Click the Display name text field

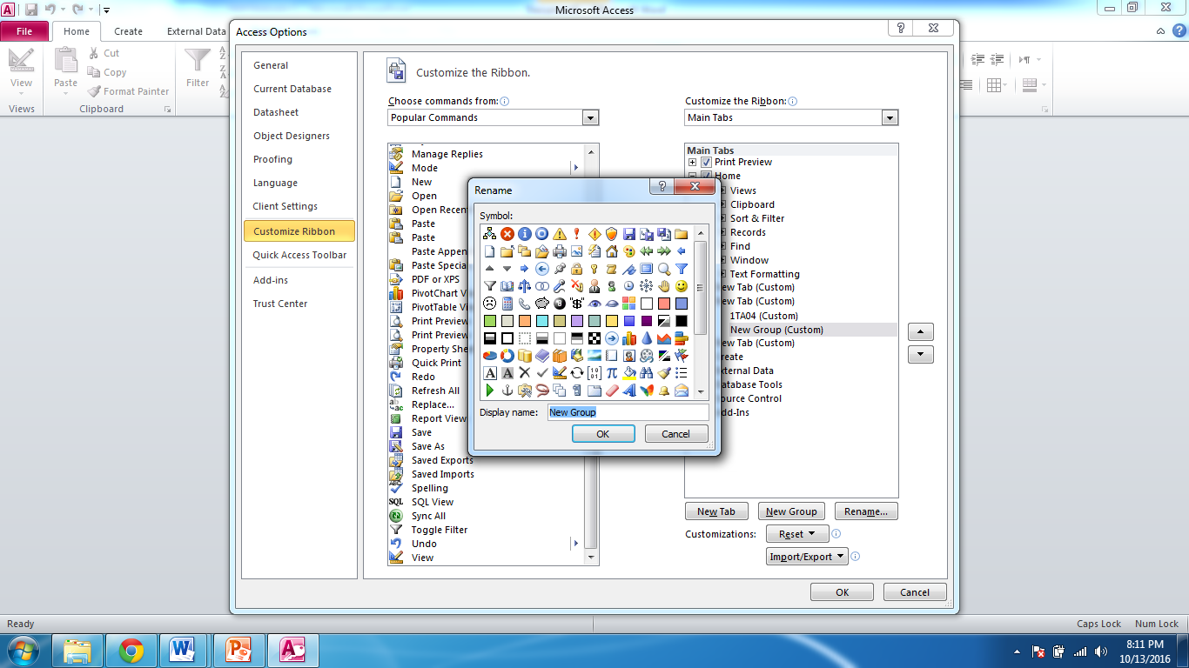click(628, 412)
